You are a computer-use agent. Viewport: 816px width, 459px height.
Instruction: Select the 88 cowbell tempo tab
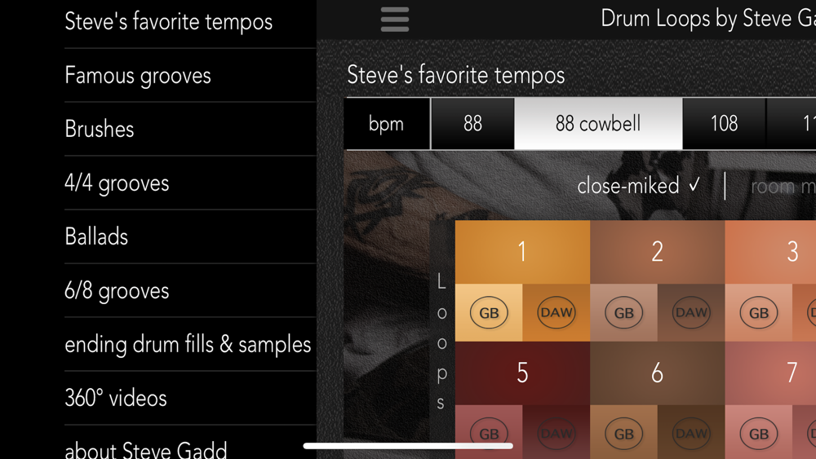[598, 124]
